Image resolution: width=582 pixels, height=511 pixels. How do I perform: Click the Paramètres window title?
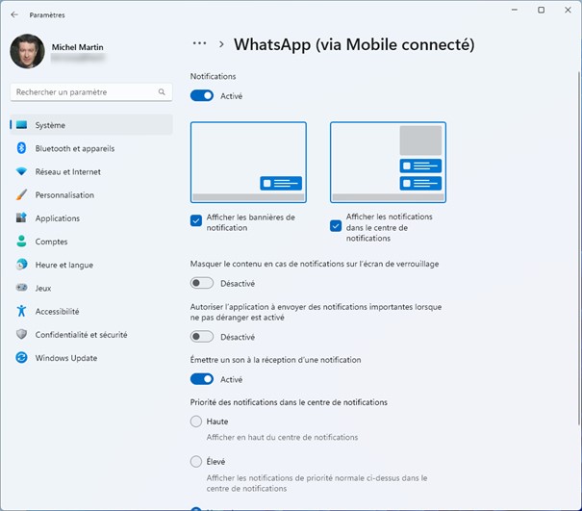47,14
